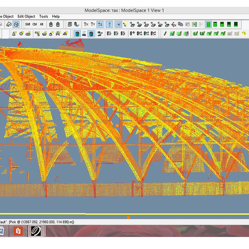The height and width of the screenshot is (249, 249).
Task: Toggle the Shift modifier button
Action: tap(27, 24)
